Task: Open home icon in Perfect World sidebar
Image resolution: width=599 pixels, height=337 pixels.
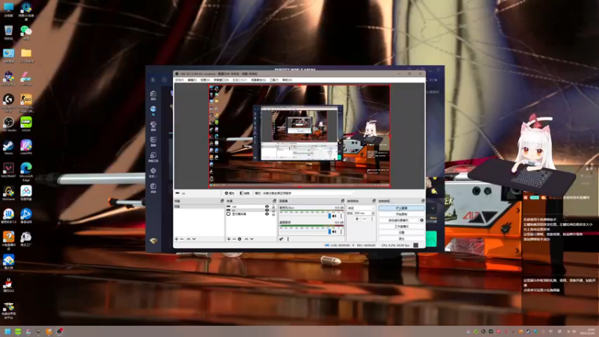Action: pos(153,95)
